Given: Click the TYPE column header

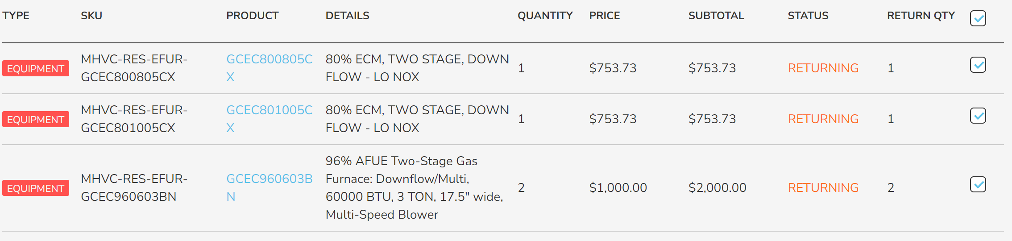Looking at the screenshot, I should [16, 16].
